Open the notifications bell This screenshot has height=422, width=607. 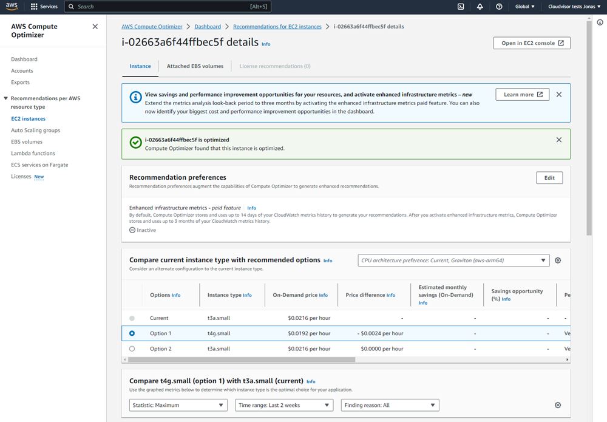click(x=480, y=7)
